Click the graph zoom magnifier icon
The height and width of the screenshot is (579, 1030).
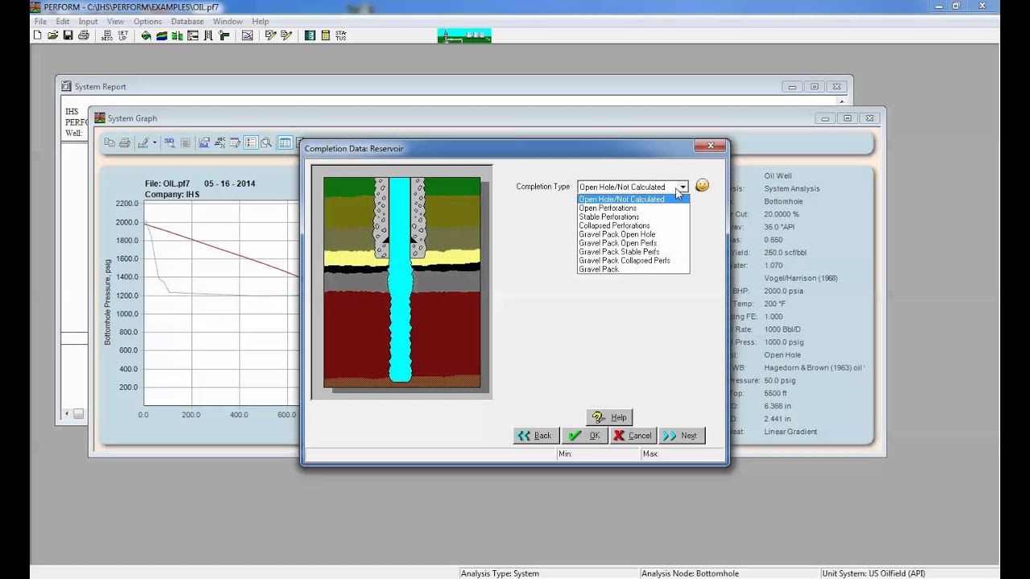click(x=266, y=143)
